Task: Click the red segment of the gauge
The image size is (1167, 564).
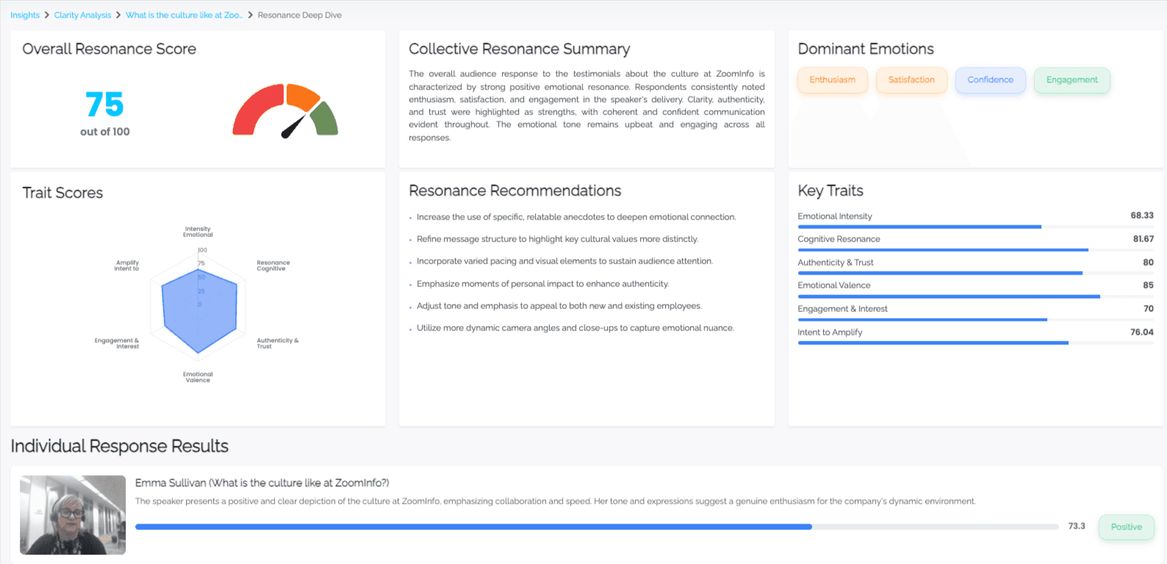Action: pyautogui.click(x=251, y=109)
